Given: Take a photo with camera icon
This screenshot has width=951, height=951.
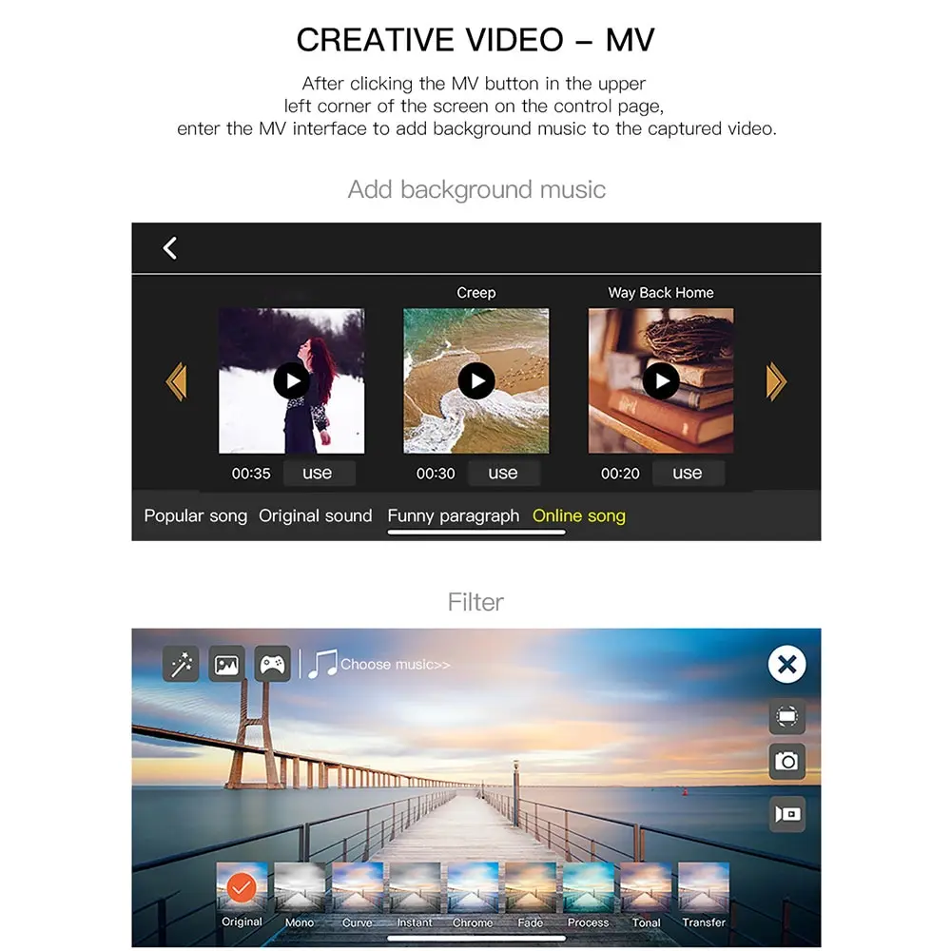Looking at the screenshot, I should point(787,762).
